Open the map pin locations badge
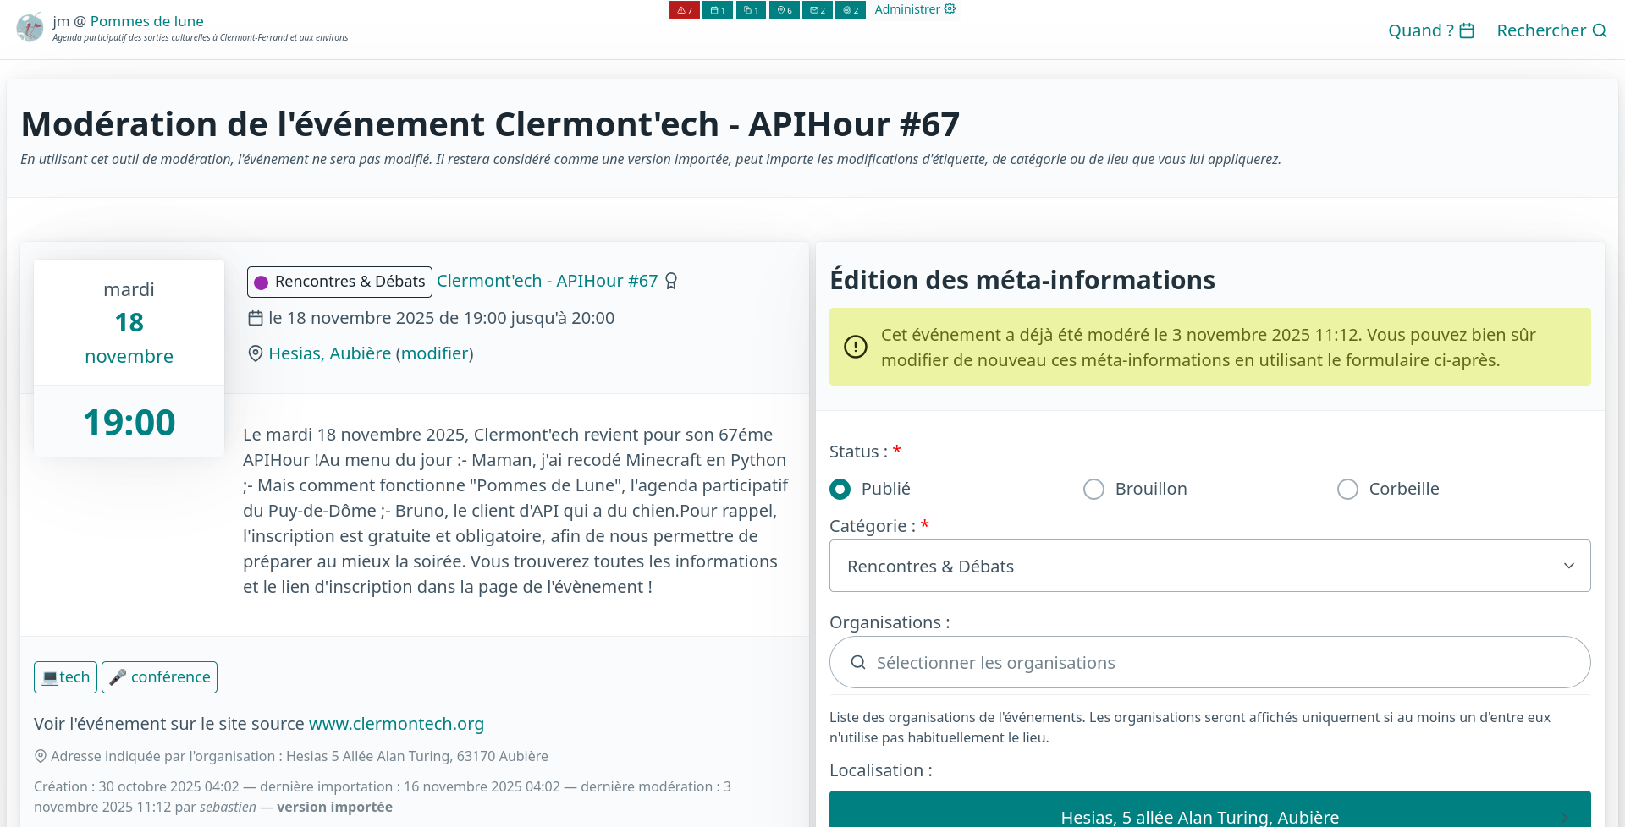 (784, 10)
